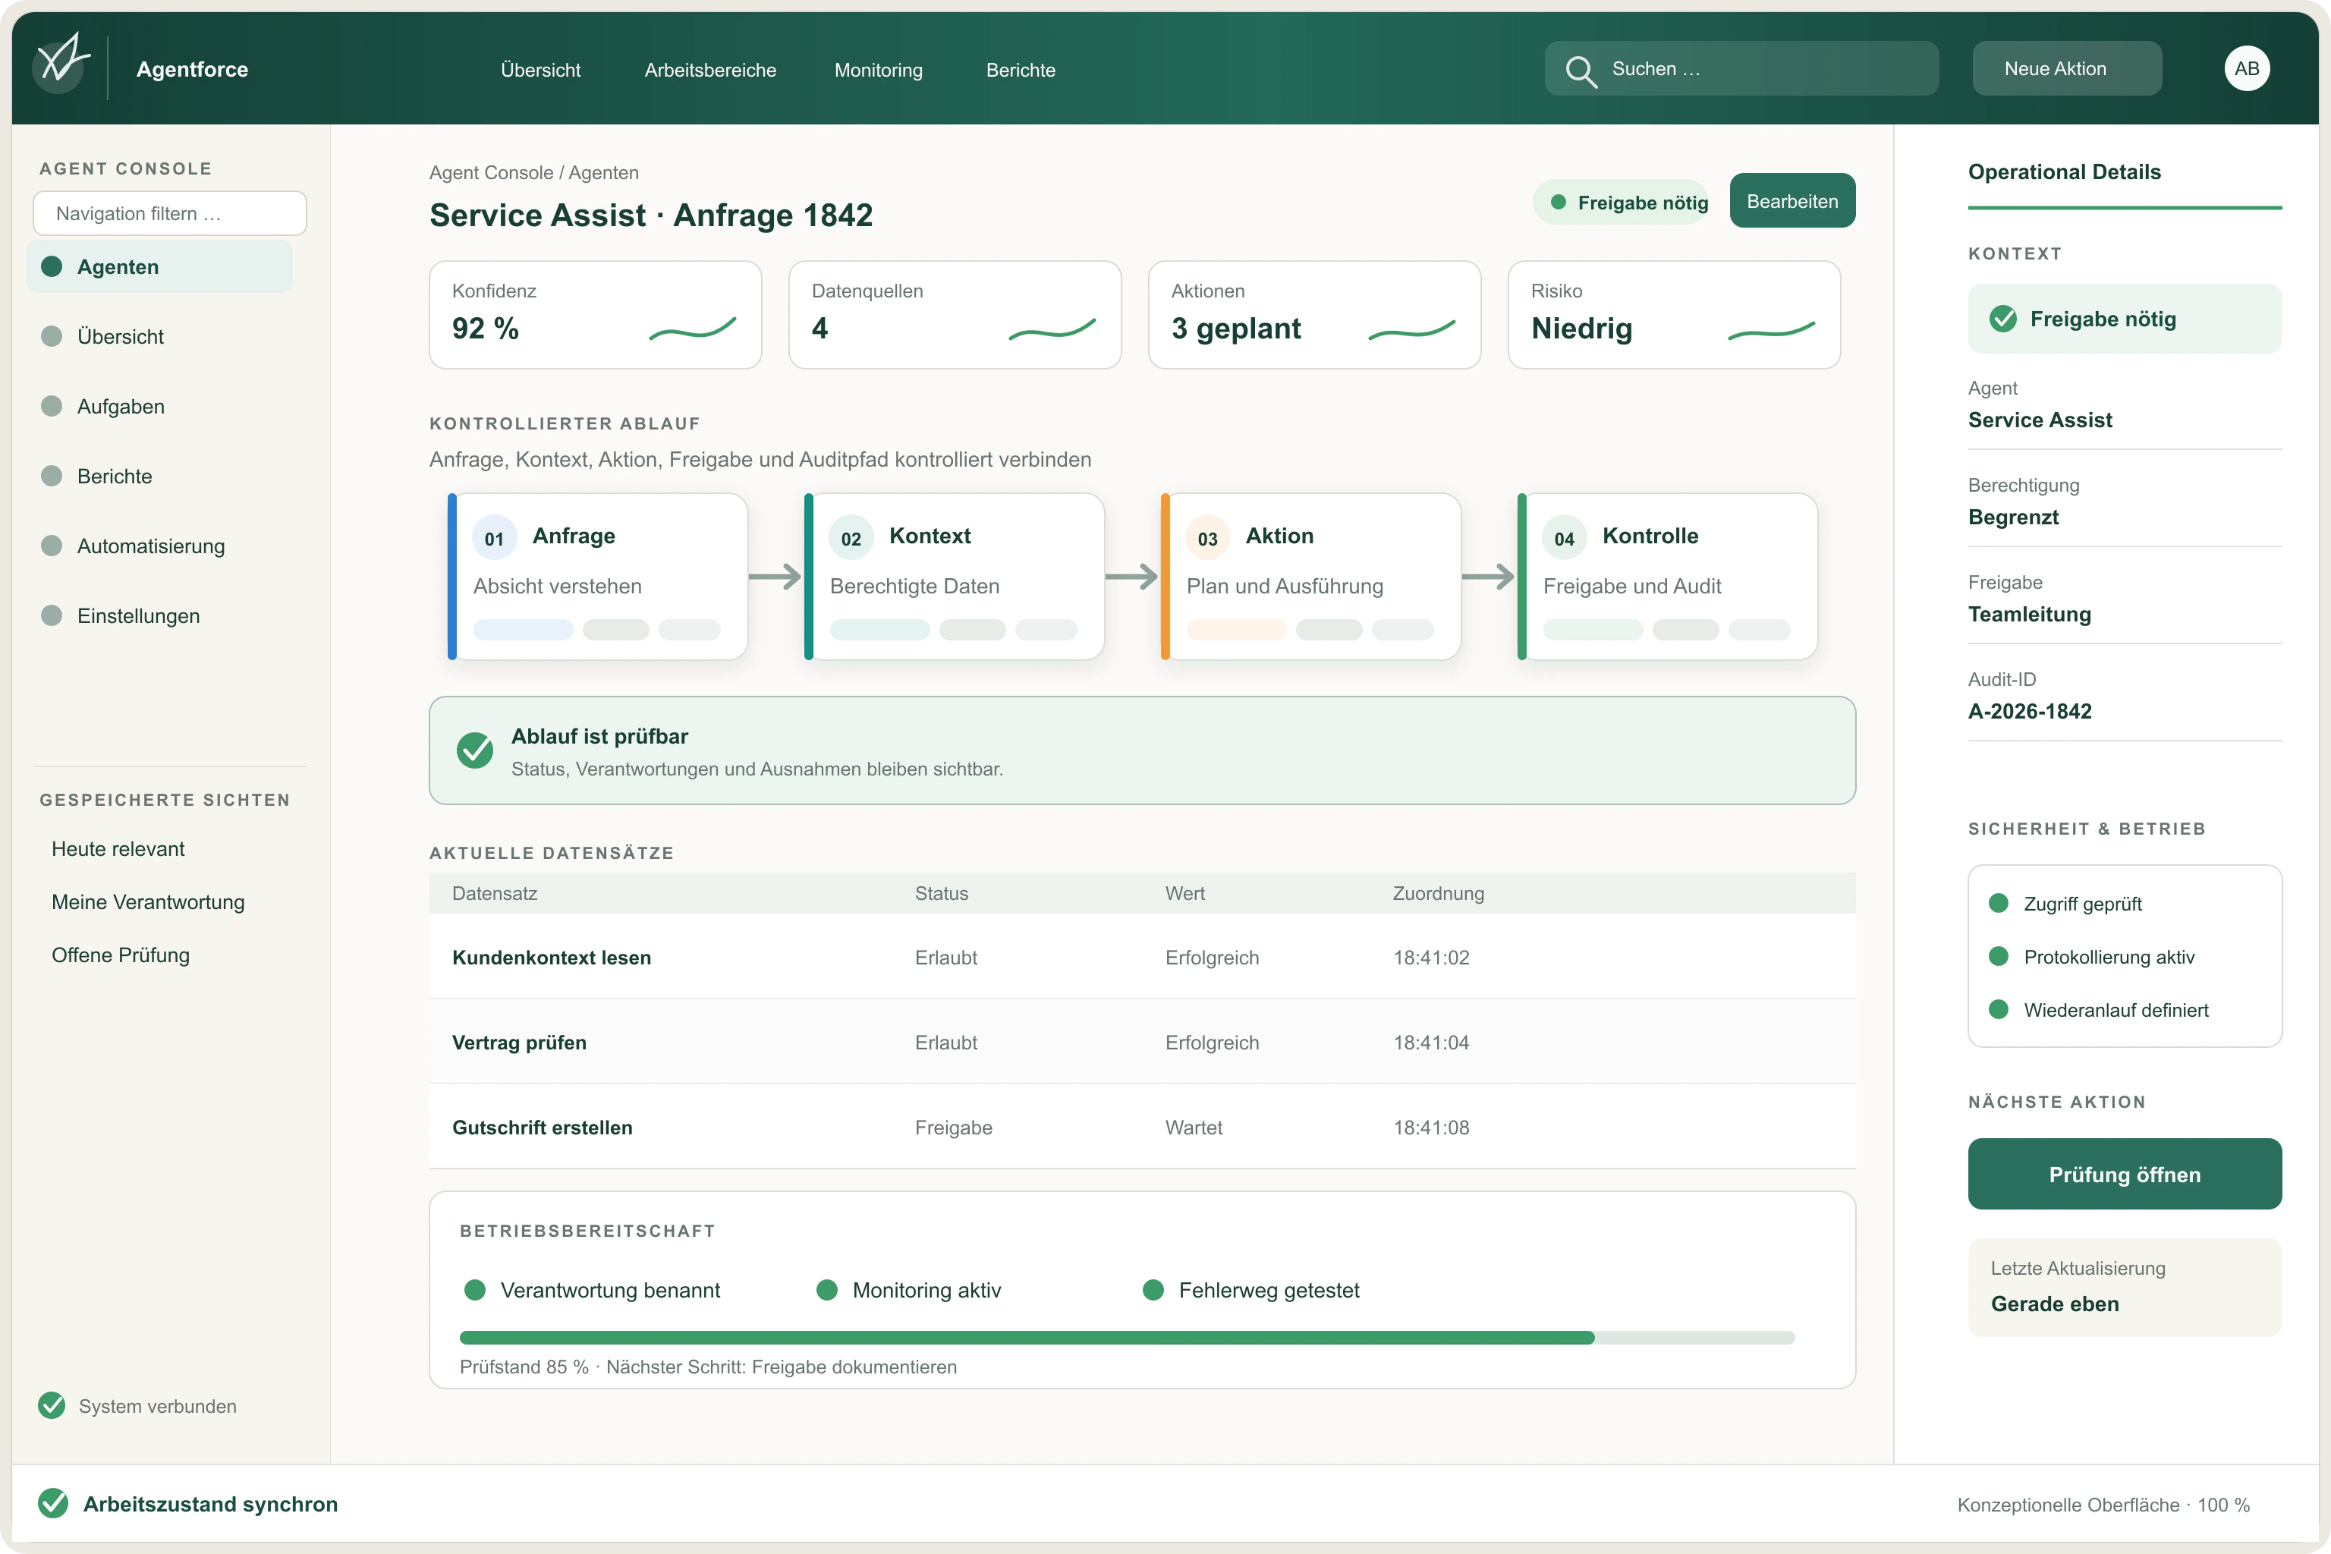The image size is (2331, 1554).
Task: Click the Bearbeiten button
Action: coord(1792,201)
